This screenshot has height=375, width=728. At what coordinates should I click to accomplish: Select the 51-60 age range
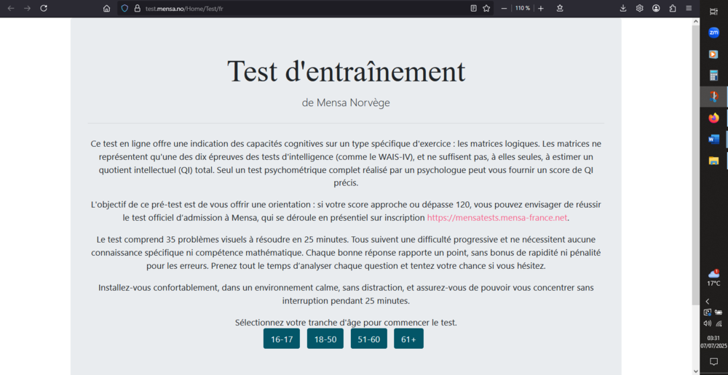pyautogui.click(x=368, y=339)
